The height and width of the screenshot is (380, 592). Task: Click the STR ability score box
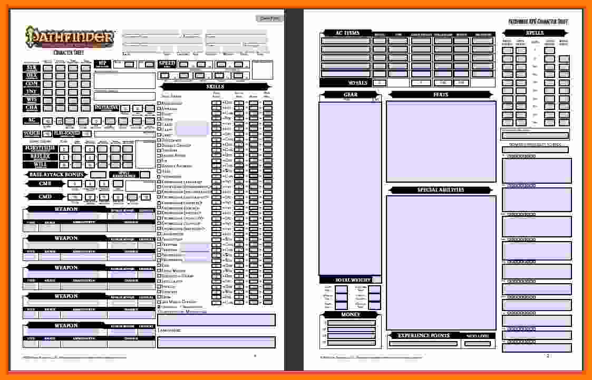pos(47,68)
